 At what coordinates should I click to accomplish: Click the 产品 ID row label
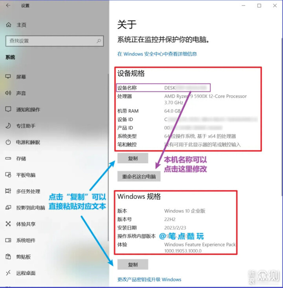point(125,128)
